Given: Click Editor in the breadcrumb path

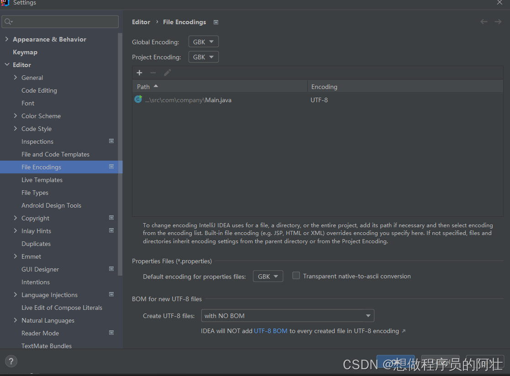Looking at the screenshot, I should click(x=141, y=21).
